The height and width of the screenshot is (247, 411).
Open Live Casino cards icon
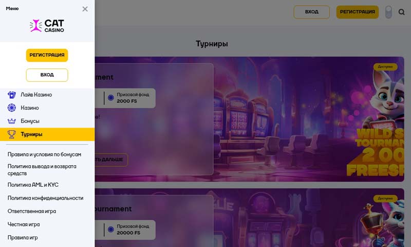pos(12,95)
